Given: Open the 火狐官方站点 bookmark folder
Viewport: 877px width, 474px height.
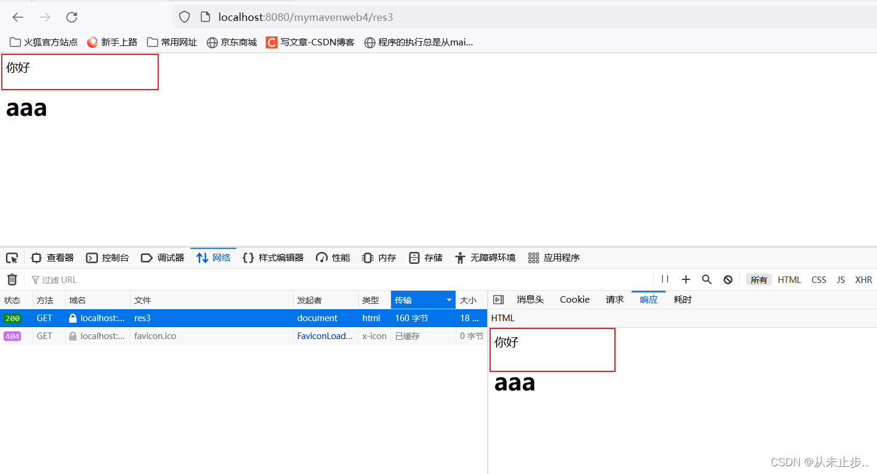Looking at the screenshot, I should coord(44,42).
